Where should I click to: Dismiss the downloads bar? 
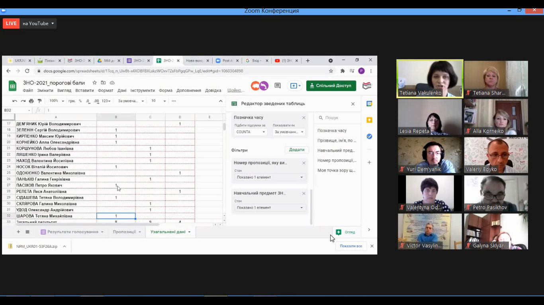point(372,246)
